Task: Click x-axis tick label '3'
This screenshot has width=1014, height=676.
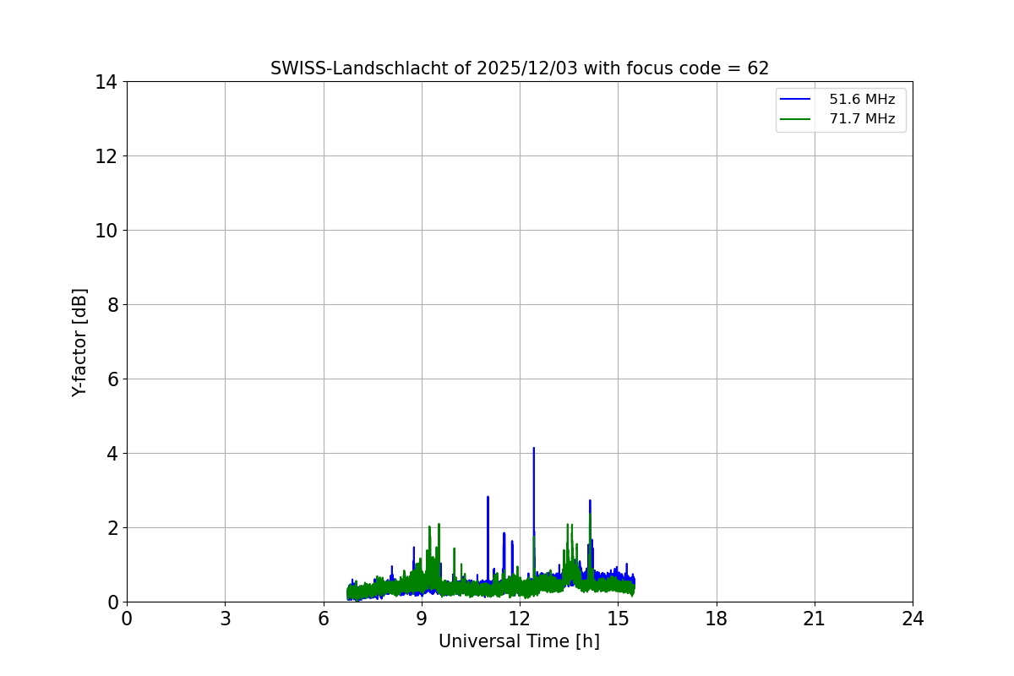Action: click(225, 619)
